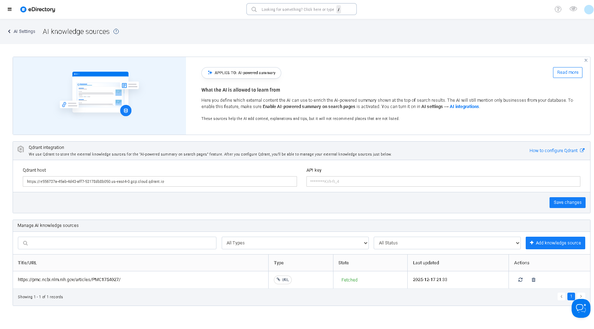594x329 pixels.
Task: Click the Qdrant host input field
Action: (160, 181)
